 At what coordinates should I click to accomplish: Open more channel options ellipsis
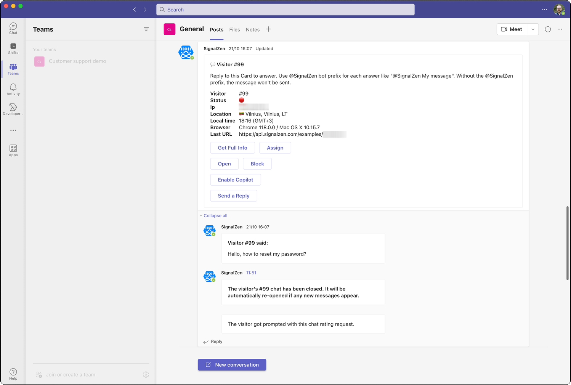point(560,29)
